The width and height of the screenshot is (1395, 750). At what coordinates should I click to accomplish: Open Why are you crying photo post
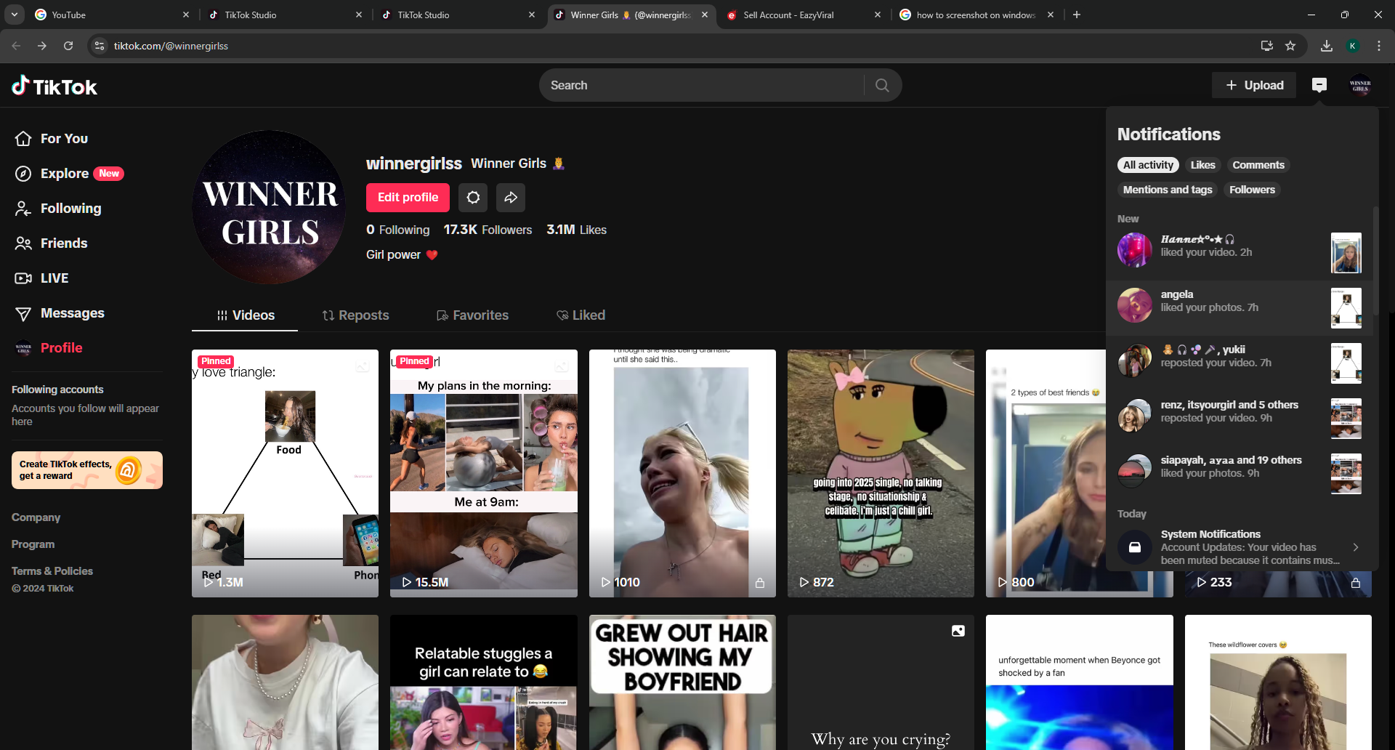[881, 683]
